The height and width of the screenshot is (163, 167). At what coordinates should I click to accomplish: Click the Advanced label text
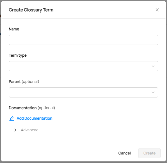pyautogui.click(x=30, y=130)
